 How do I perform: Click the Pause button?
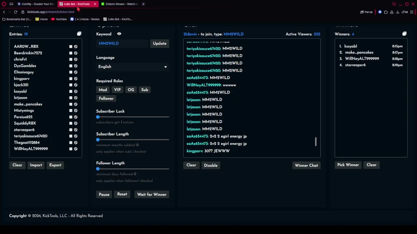[104, 194]
